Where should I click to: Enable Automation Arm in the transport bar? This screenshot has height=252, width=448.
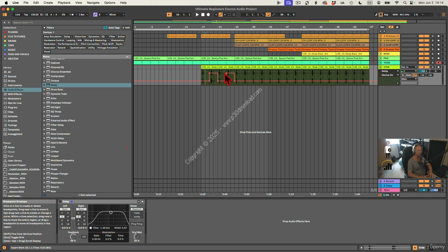[220, 15]
